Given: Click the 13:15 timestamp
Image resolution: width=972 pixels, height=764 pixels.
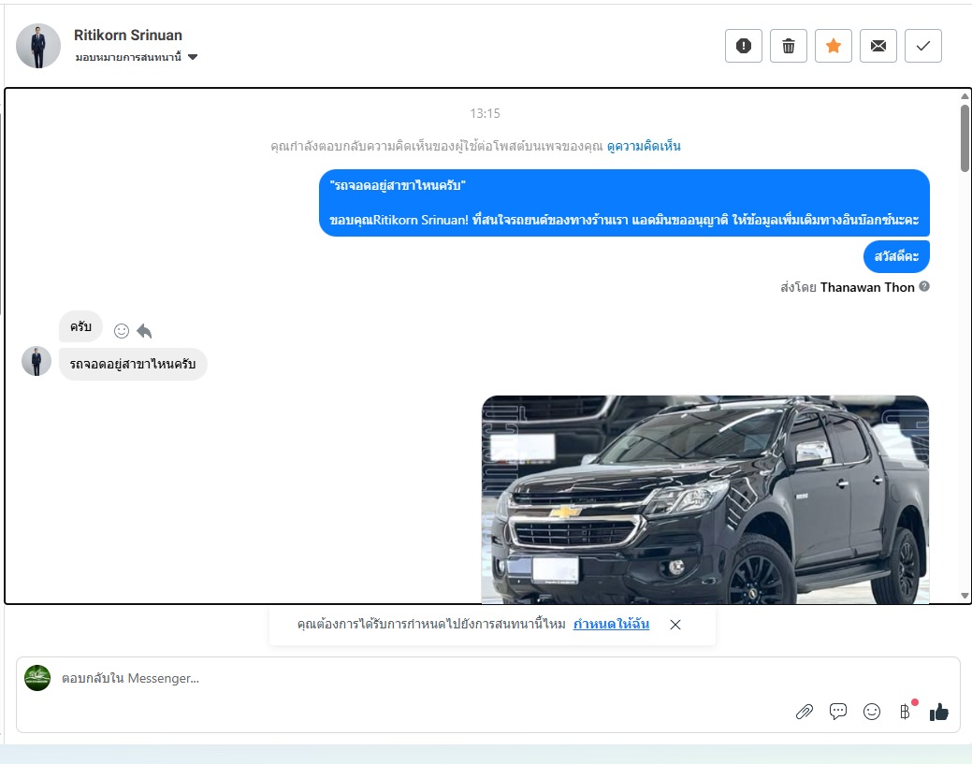Looking at the screenshot, I should tap(485, 113).
